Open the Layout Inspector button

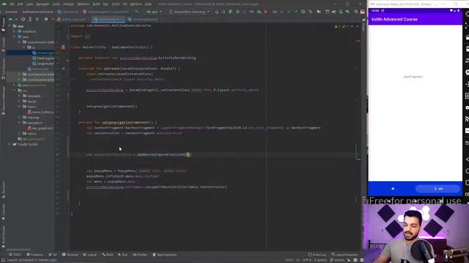tap(344, 255)
